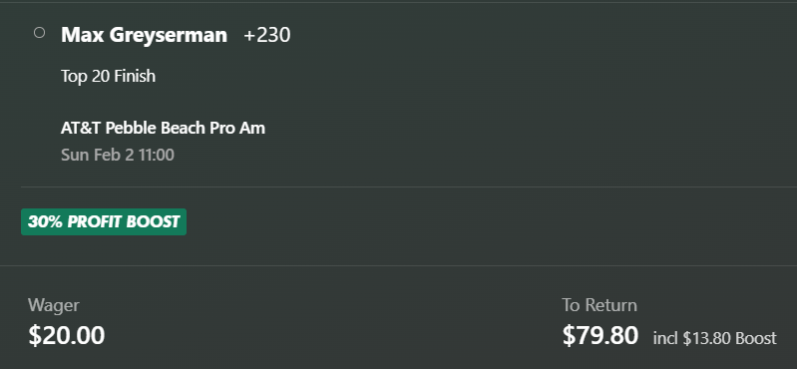The image size is (797, 369).
Task: Click the Sun Feb 2 11:00 event time
Action: click(x=118, y=155)
